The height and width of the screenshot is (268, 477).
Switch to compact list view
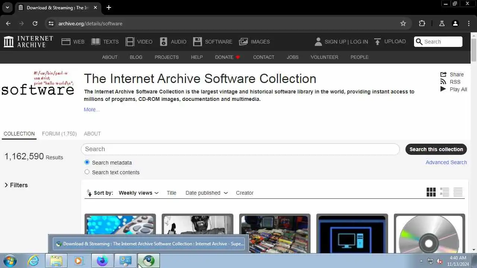pos(458,192)
